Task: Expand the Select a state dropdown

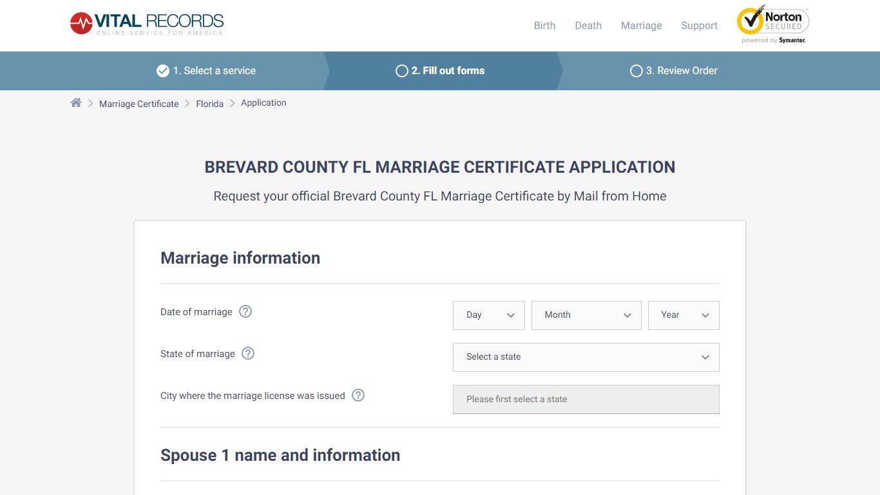Action: [586, 357]
